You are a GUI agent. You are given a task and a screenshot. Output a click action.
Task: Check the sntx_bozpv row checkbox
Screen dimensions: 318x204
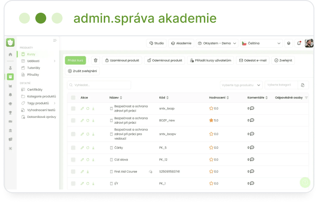pyautogui.click(x=73, y=134)
